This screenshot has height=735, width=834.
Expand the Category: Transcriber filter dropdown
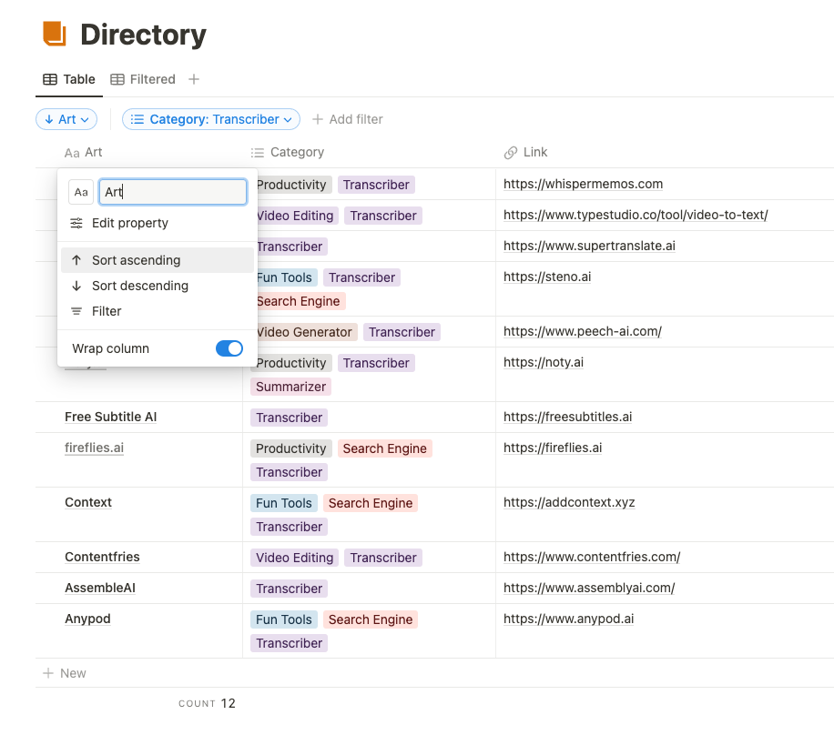[x=211, y=119]
